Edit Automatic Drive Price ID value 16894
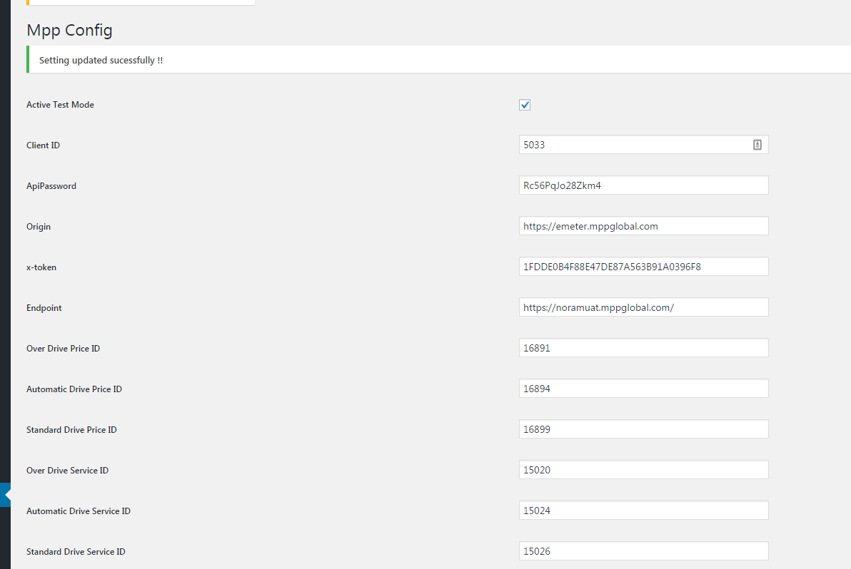Image resolution: width=851 pixels, height=569 pixels. point(644,389)
